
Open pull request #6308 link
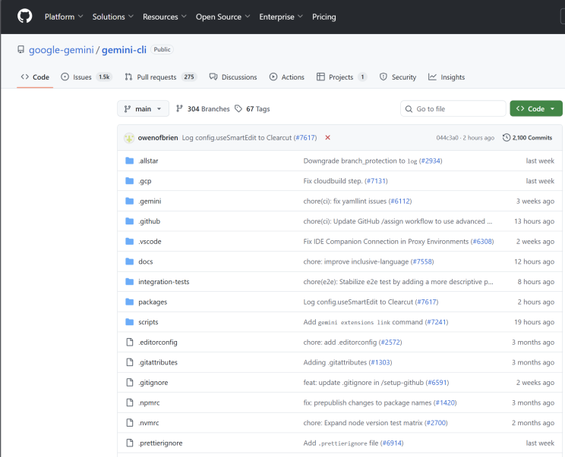tap(482, 241)
